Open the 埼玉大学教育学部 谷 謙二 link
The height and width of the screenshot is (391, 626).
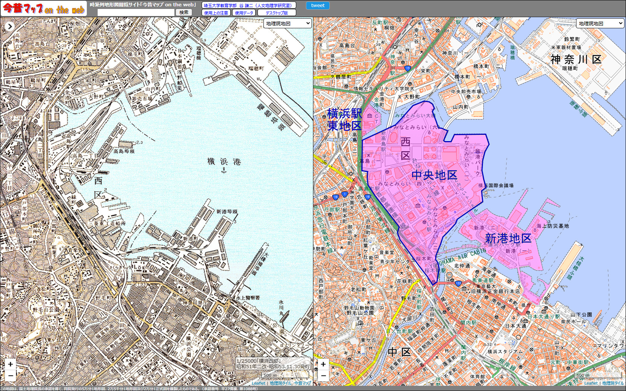tap(249, 5)
